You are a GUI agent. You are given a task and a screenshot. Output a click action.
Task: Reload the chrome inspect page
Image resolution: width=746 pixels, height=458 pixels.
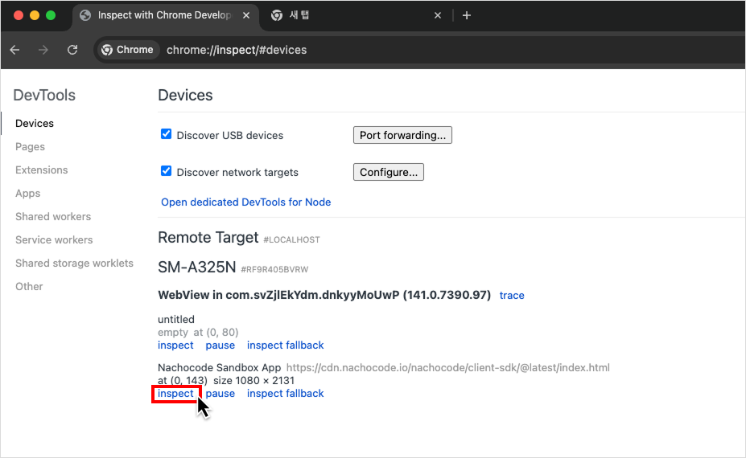pos(72,50)
